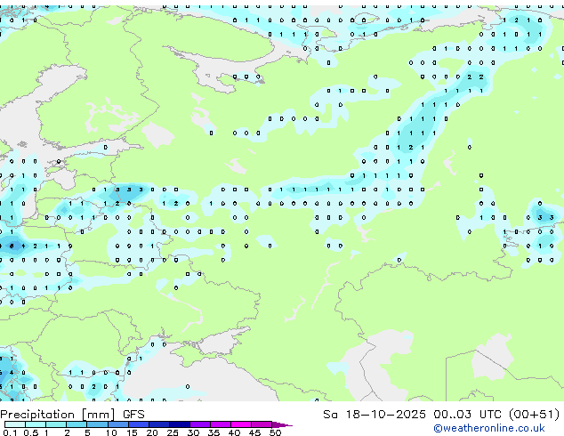Select the 25–30 mm dark blue legend swatch
The height and width of the screenshot is (436, 564).
(179, 424)
